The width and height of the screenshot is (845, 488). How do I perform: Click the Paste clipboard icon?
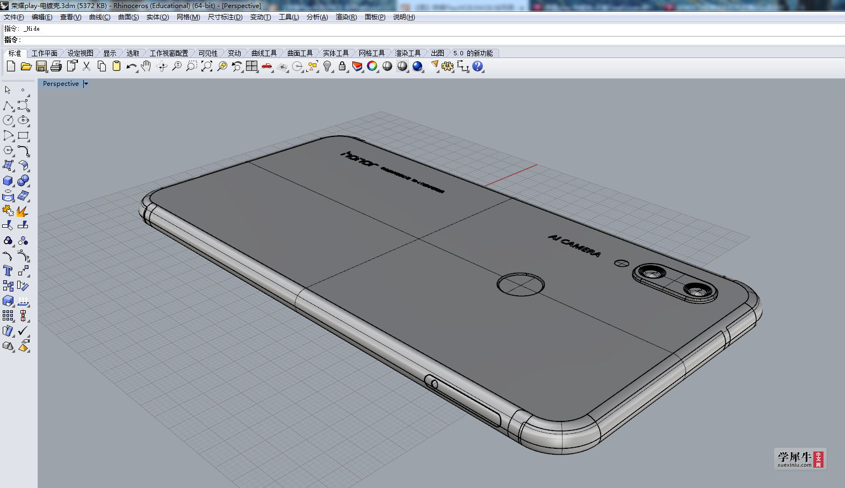click(117, 66)
